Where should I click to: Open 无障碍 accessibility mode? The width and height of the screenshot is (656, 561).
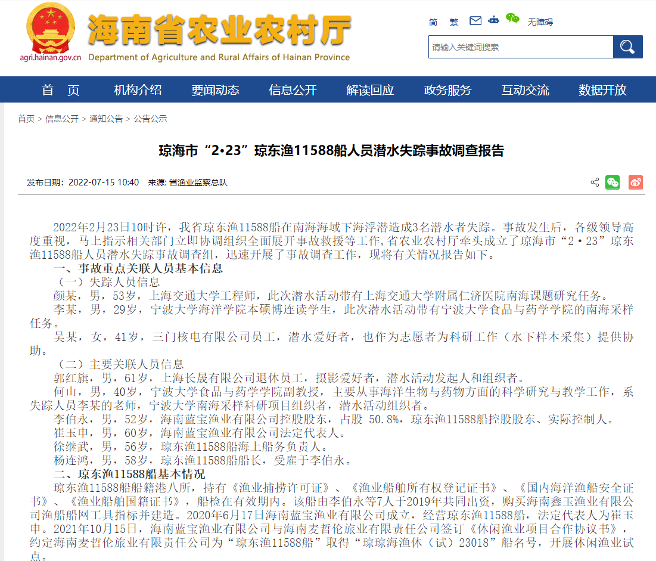coord(540,22)
